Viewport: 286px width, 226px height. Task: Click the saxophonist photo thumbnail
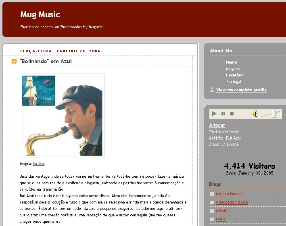coord(62,116)
